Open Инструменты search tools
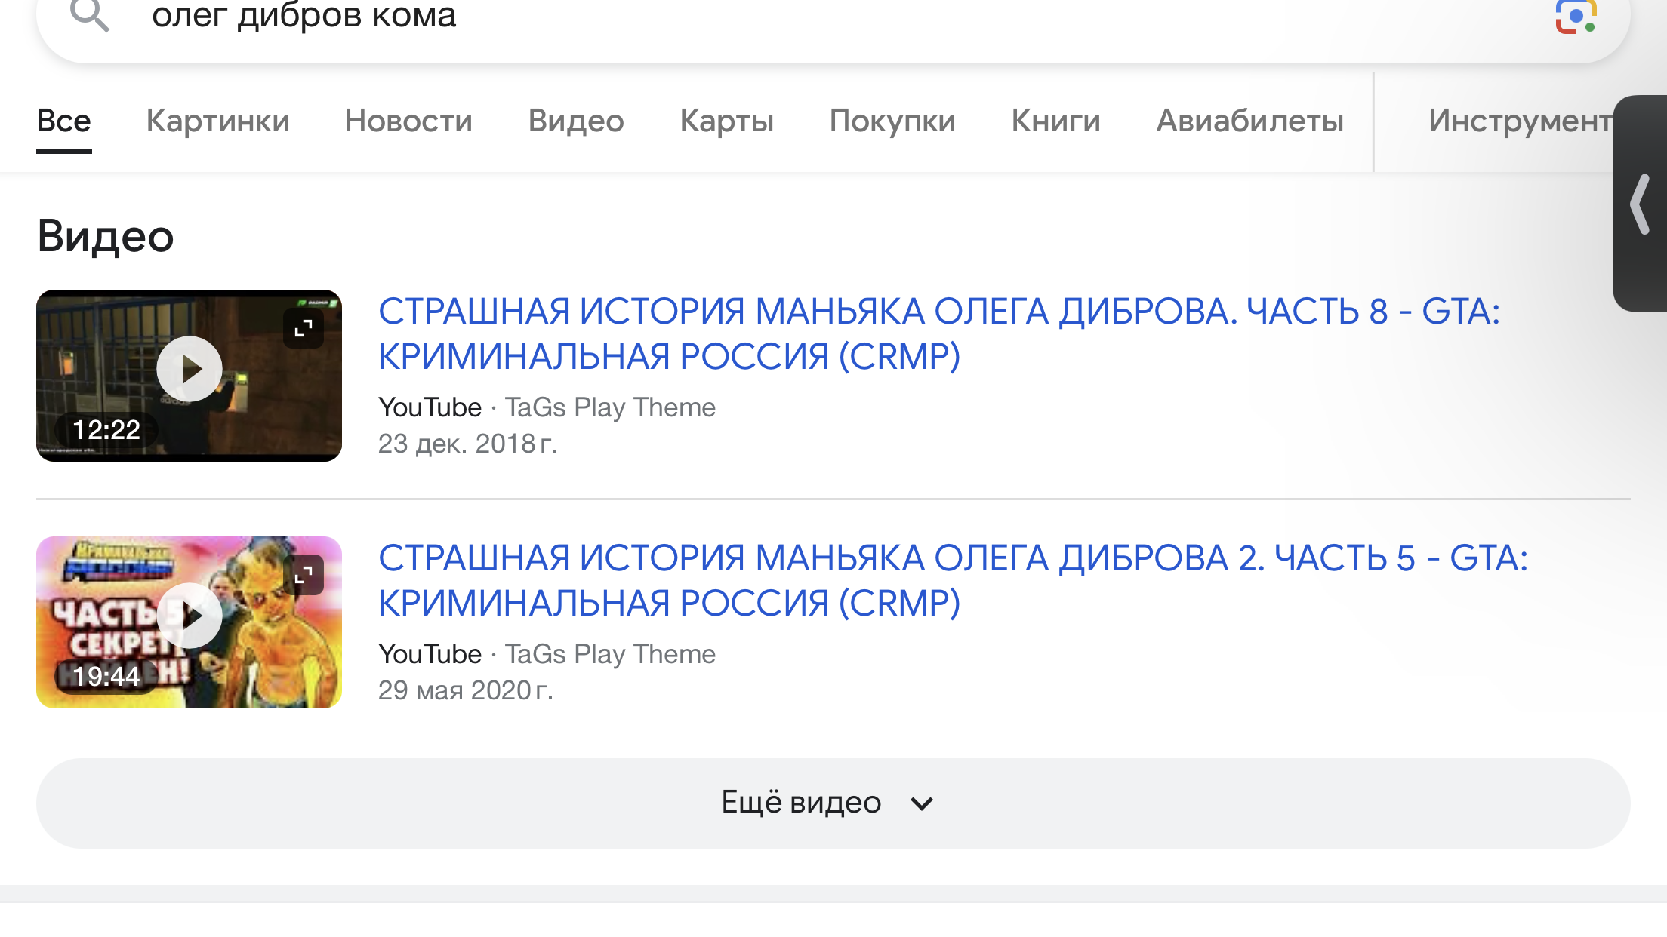The width and height of the screenshot is (1667, 937). 1519,121
